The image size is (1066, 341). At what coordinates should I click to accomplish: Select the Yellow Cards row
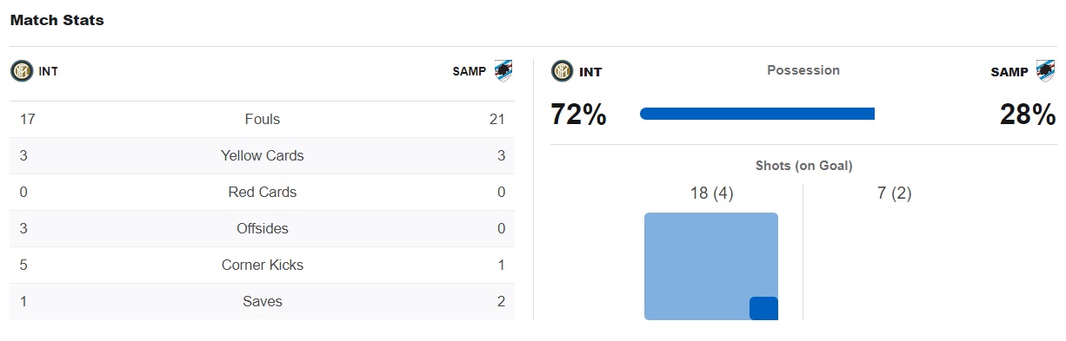[x=262, y=156]
